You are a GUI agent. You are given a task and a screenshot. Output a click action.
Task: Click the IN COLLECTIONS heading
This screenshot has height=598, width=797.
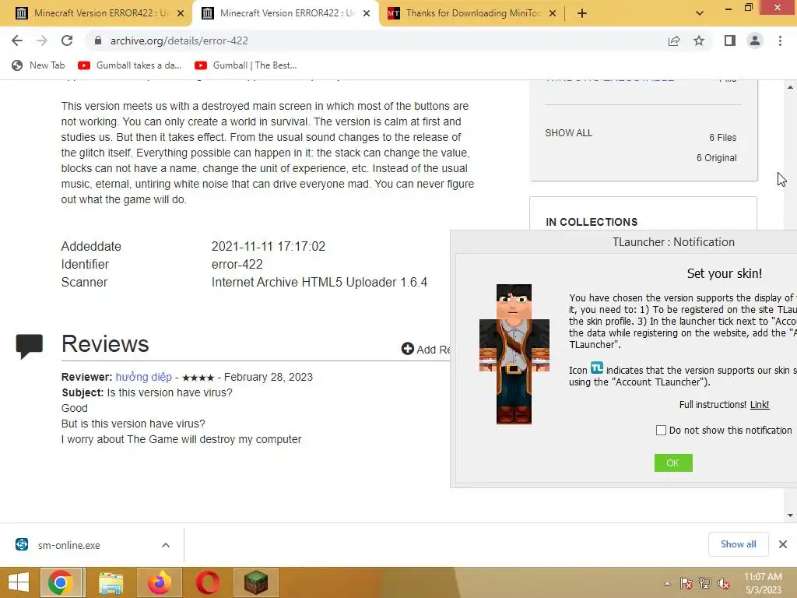[x=592, y=222]
